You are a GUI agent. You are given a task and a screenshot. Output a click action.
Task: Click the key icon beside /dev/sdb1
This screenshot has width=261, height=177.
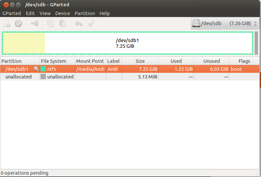click(x=36, y=69)
